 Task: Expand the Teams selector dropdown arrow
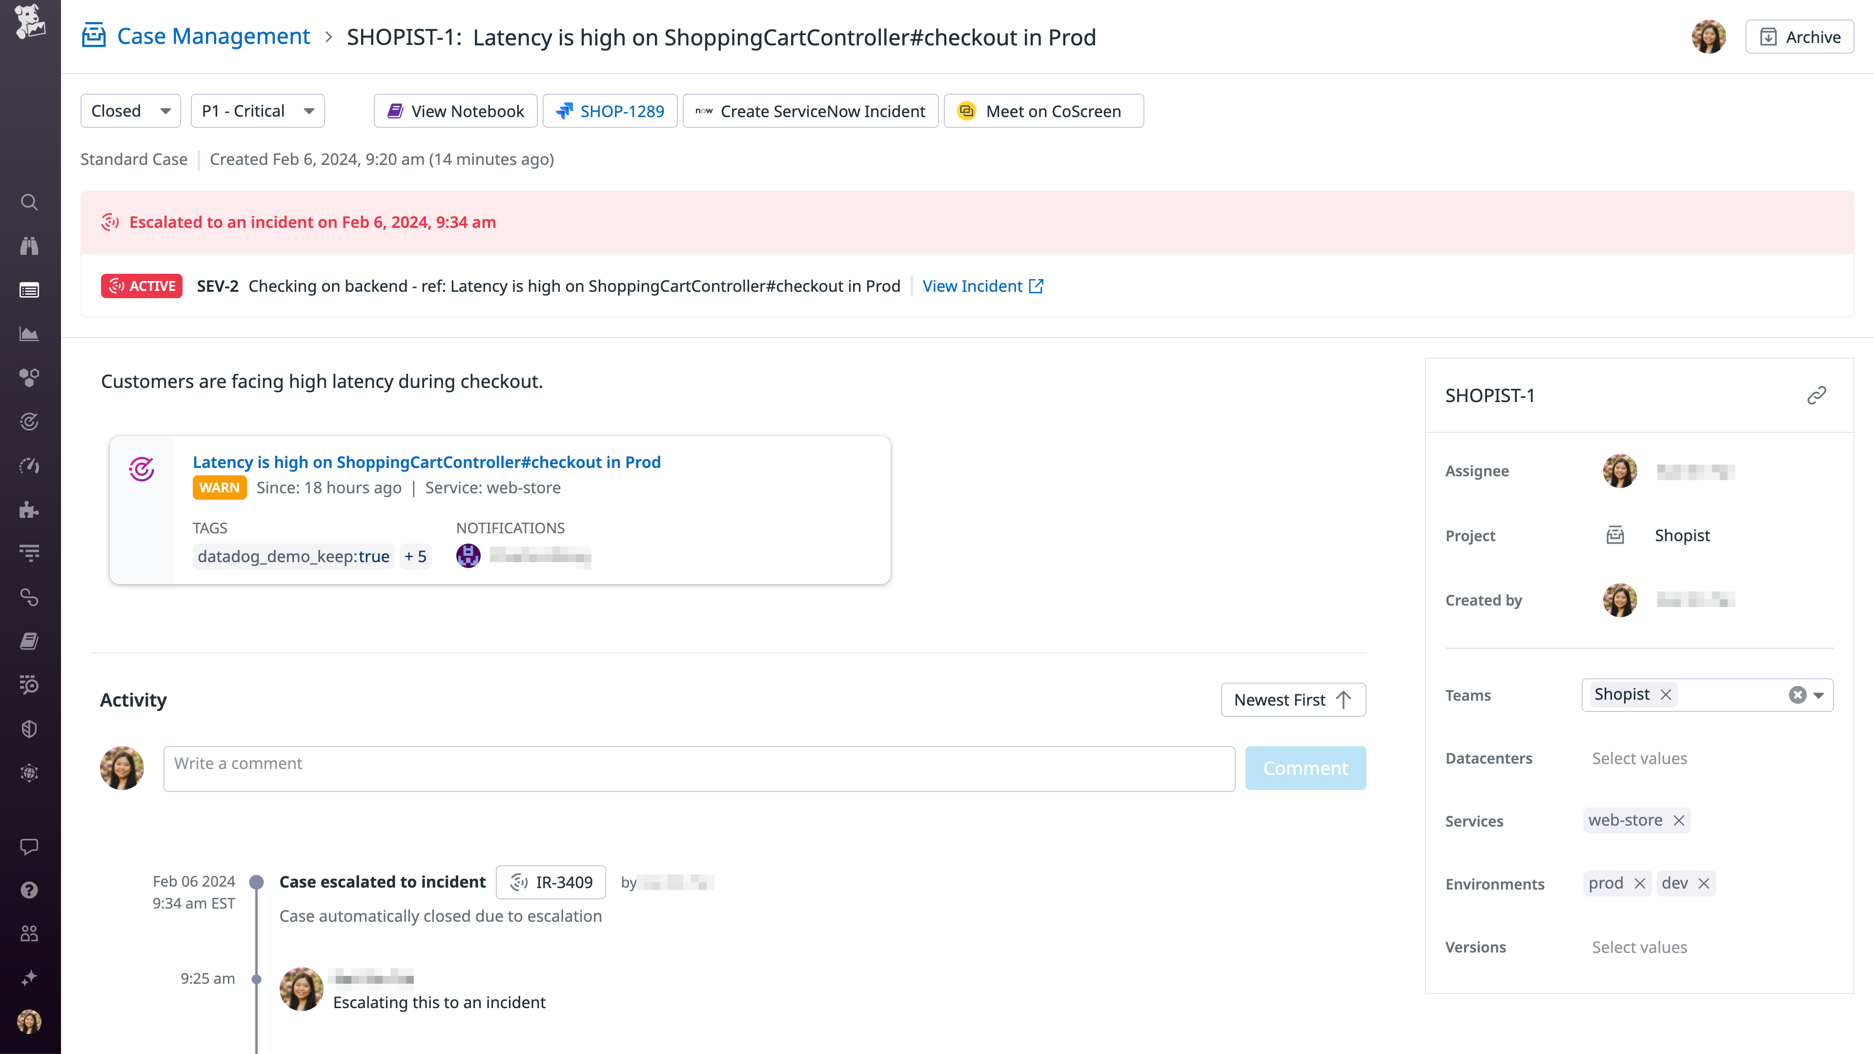[x=1819, y=695]
